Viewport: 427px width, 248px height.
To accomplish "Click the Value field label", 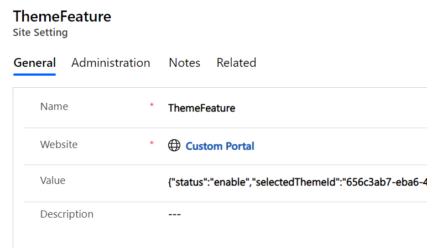I will point(53,180).
